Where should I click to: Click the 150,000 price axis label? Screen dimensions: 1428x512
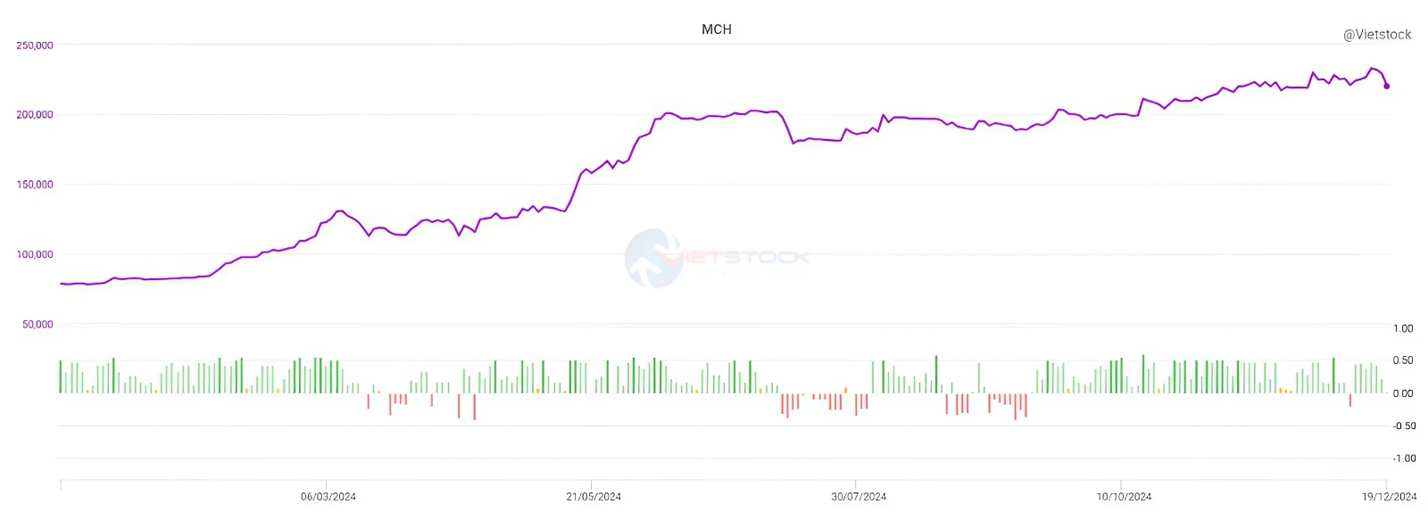pos(35,185)
